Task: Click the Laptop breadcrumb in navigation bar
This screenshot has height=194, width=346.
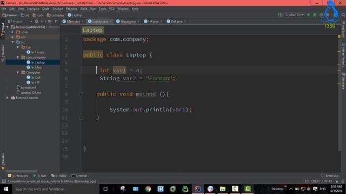Action: [75, 15]
